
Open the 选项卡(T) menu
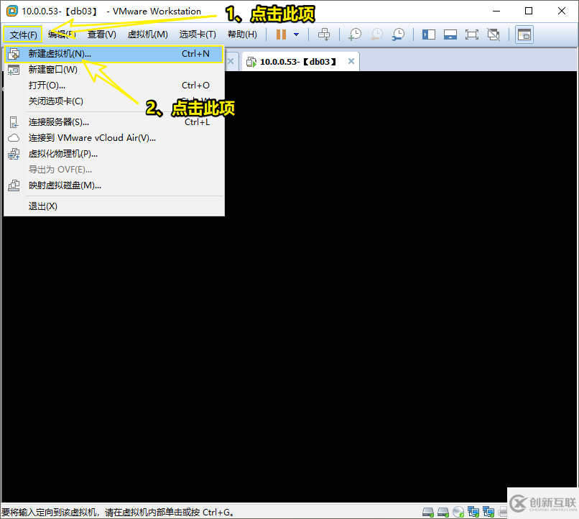(198, 35)
